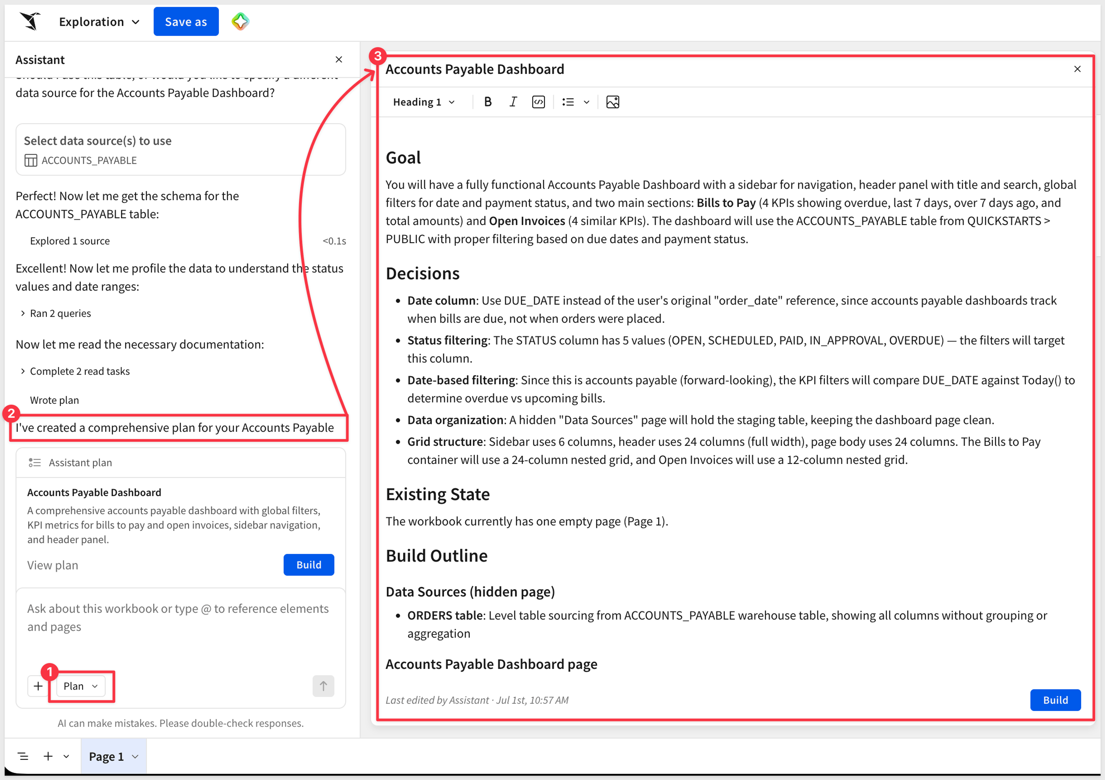Screen dimensions: 1105x780
Task: Click the Select data source(s) to use label
Action: click(98, 141)
